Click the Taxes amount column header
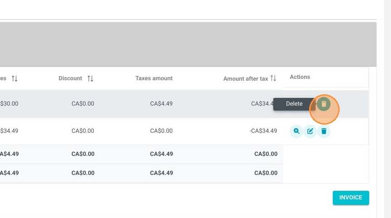Screen dimensions: 391x218 click(x=154, y=78)
